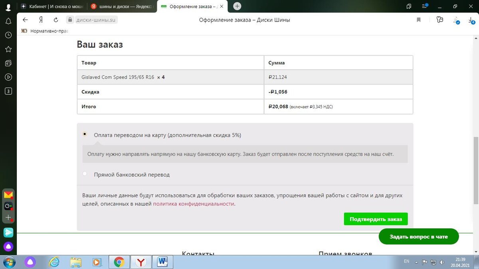
Task: Show open tabs counter 3 in the sidebar
Action: [8, 91]
